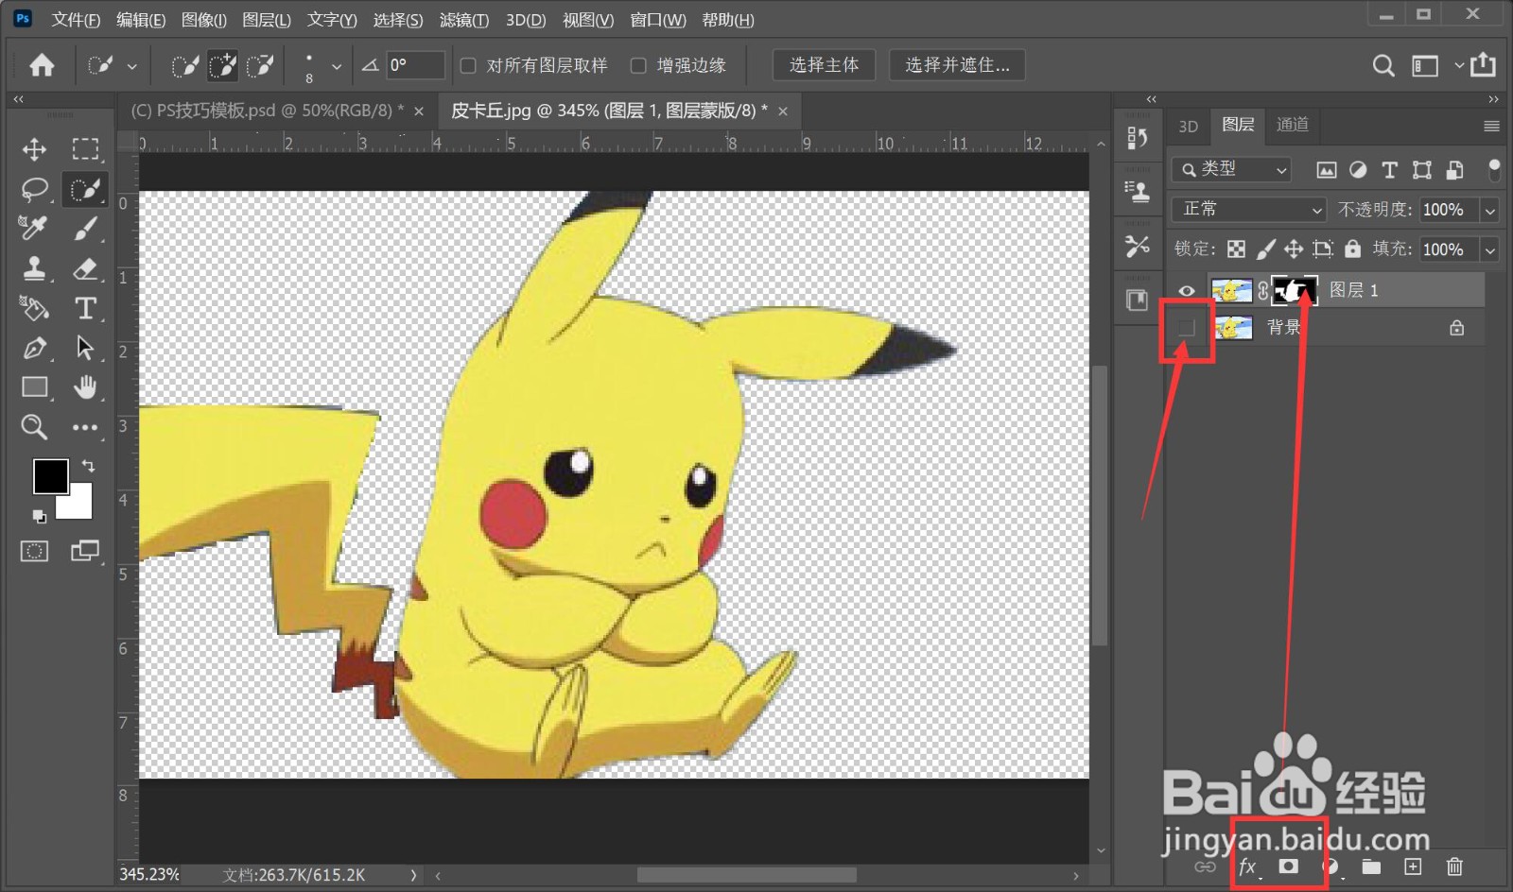Screen dimensions: 1513x892
Task: Expand the status bar info arrow
Action: [x=413, y=875]
